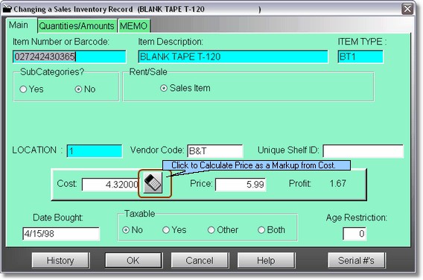
Task: Open the MEMO tab
Action: tap(133, 26)
